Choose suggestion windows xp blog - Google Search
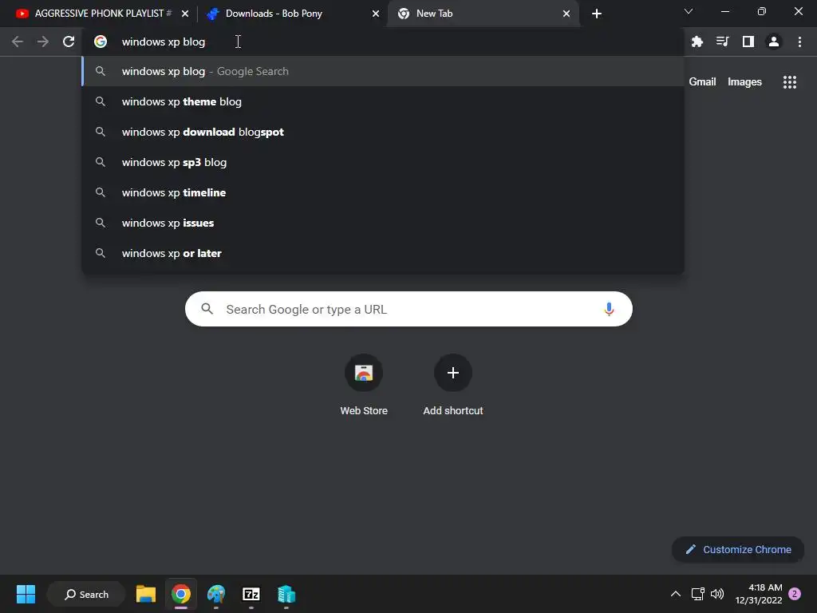This screenshot has width=817, height=613. 383,71
